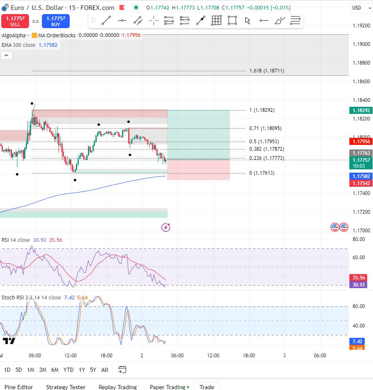The width and height of the screenshot is (373, 390).
Task: Collapse the indicator legend with the chevron
Action: pyautogui.click(x=6, y=55)
